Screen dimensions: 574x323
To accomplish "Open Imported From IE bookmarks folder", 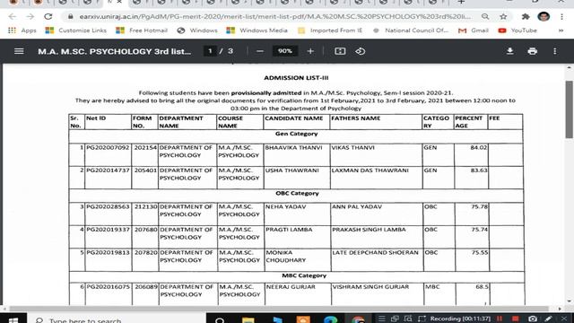I will click(x=330, y=31).
